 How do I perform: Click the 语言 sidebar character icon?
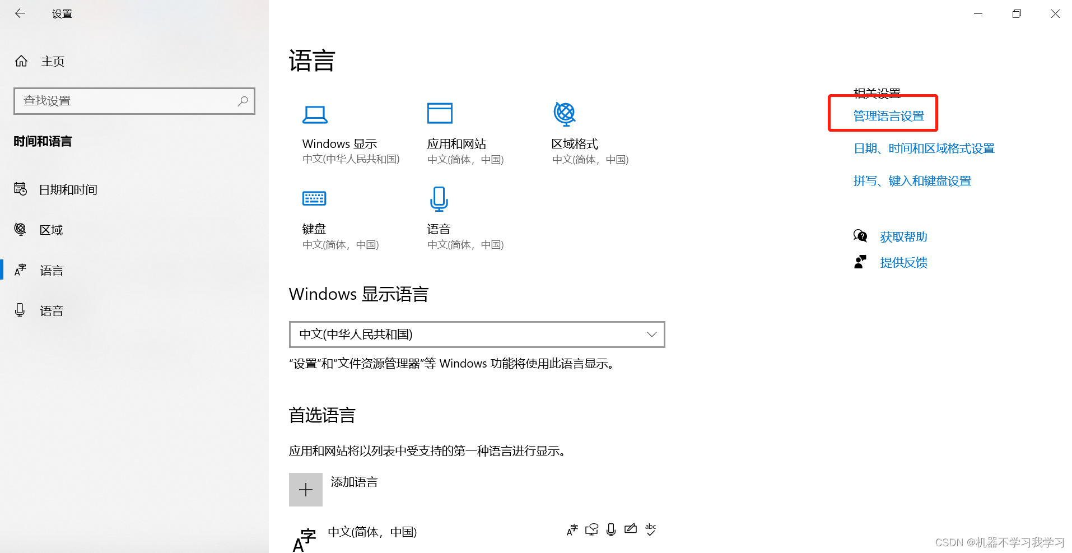pyautogui.click(x=20, y=270)
